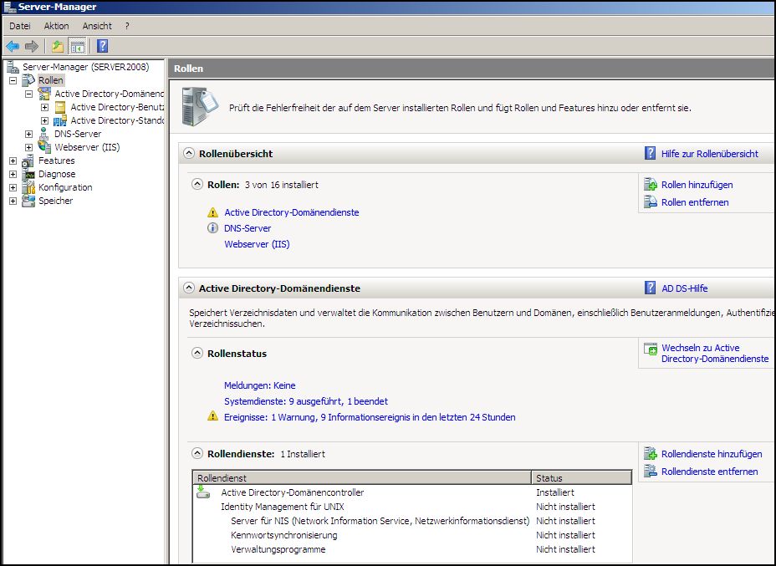Image resolution: width=776 pixels, height=566 pixels.
Task: Expand the Webserver (IIS) tree node
Action: 28,147
